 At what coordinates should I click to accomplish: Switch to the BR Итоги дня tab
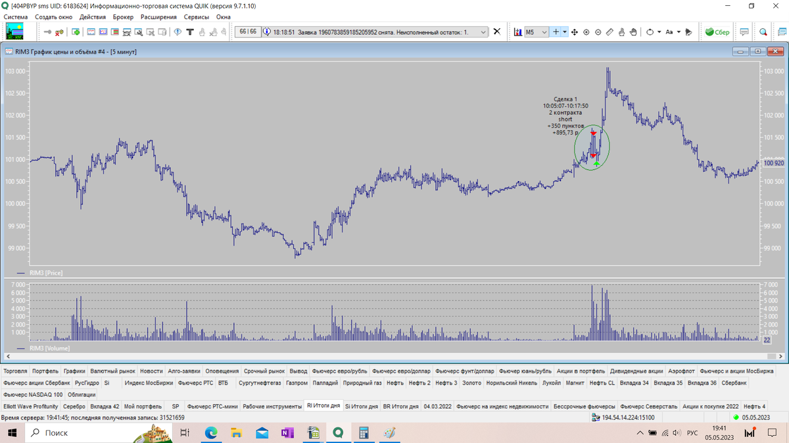tap(401, 406)
